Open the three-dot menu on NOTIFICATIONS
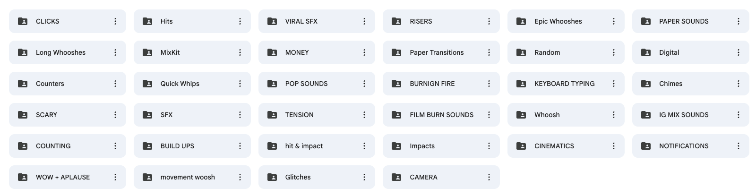This screenshot has height=196, width=756. pos(739,146)
